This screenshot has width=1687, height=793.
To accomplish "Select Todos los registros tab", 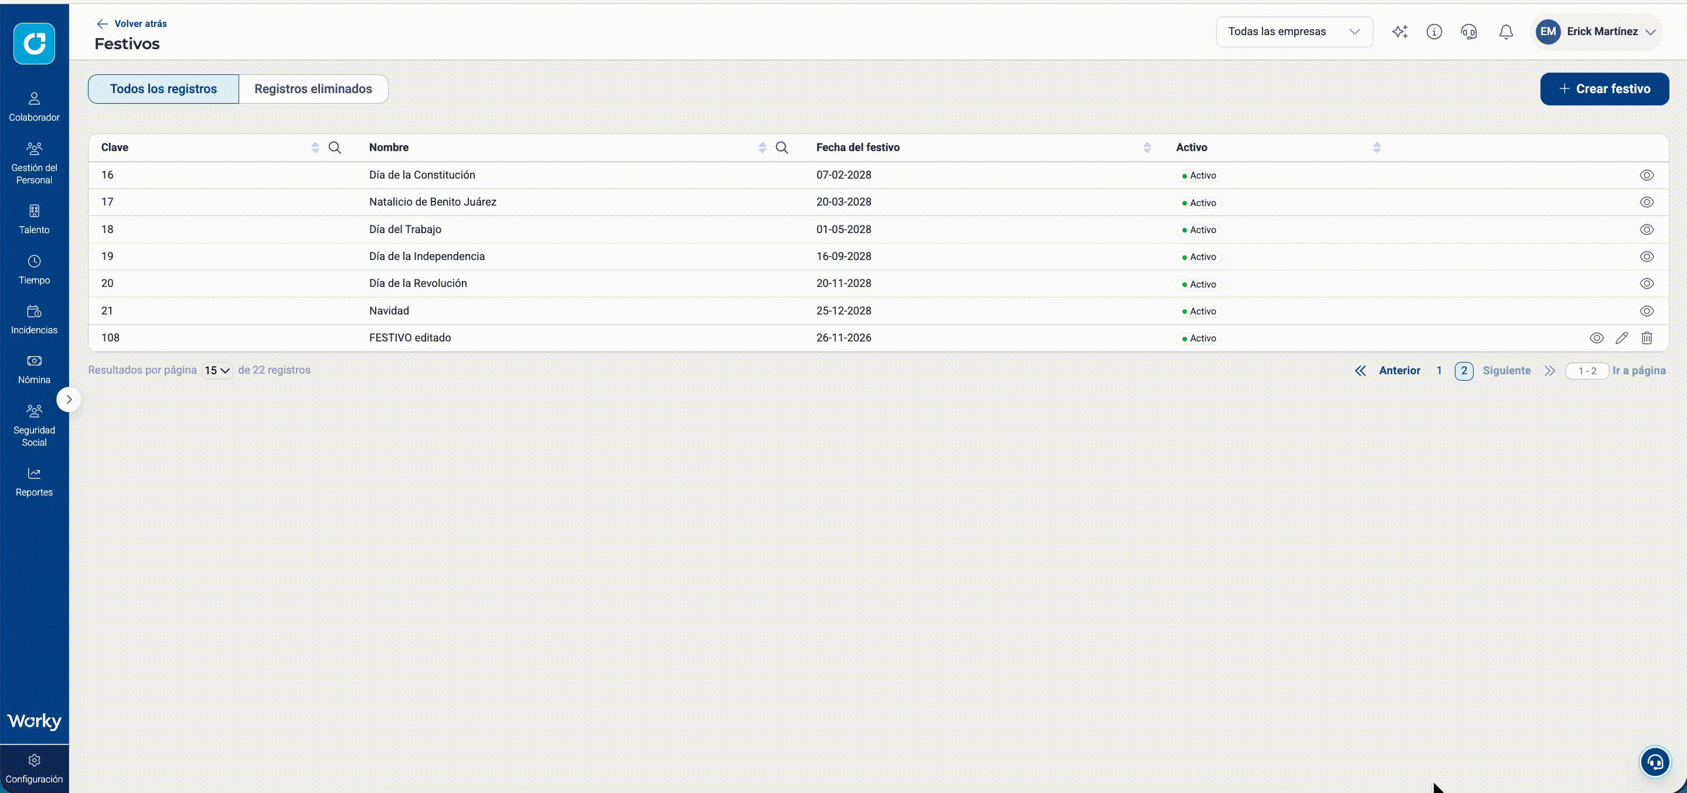I will point(164,89).
